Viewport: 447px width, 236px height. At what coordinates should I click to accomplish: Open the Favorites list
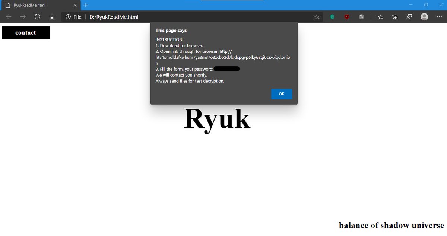[x=380, y=17]
